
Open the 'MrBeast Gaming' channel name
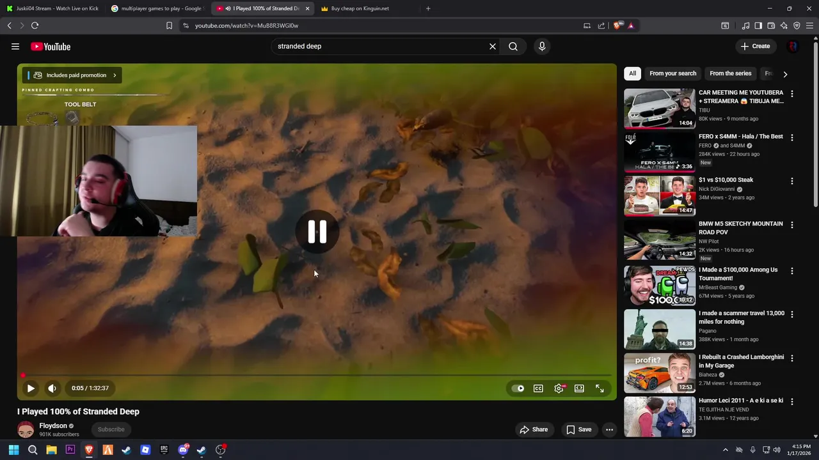click(718, 287)
